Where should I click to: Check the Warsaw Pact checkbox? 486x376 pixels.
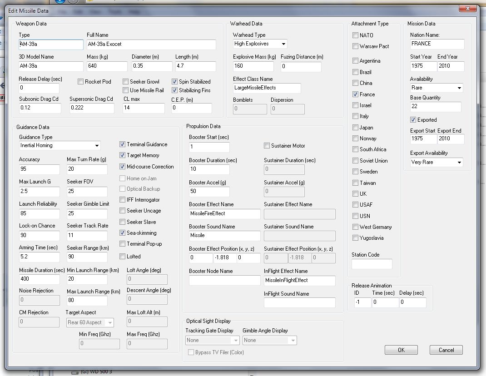tap(356, 46)
